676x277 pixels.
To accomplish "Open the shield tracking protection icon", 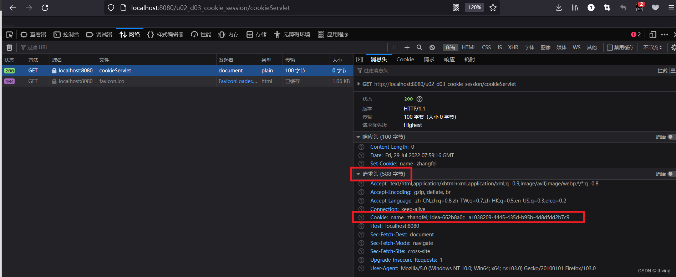I will pyautogui.click(x=111, y=7).
